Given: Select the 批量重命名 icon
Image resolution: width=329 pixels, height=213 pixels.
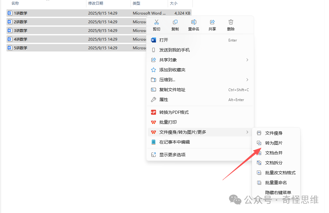Looking at the screenshot, I should click(x=259, y=182).
